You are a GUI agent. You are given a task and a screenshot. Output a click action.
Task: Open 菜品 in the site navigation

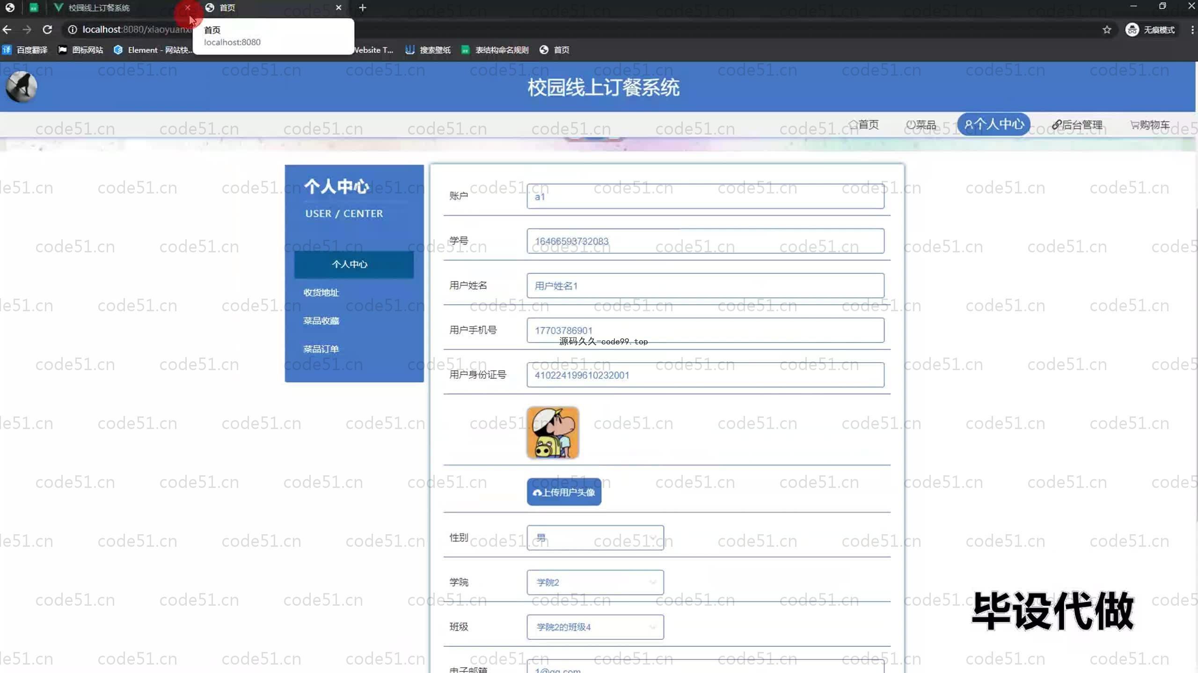[921, 125]
